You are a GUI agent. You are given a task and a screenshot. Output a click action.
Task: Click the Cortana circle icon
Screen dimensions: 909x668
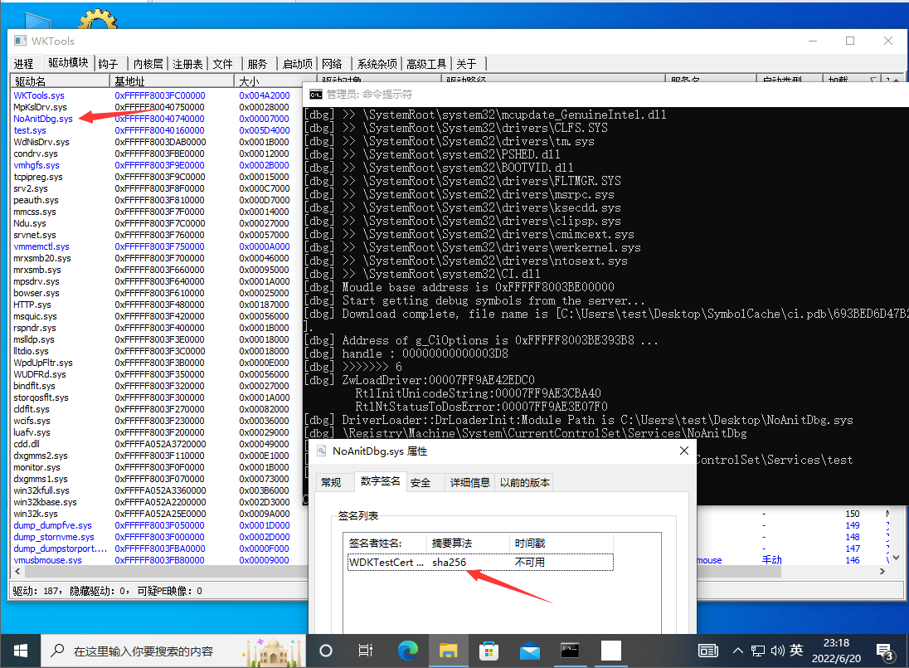[x=326, y=650]
